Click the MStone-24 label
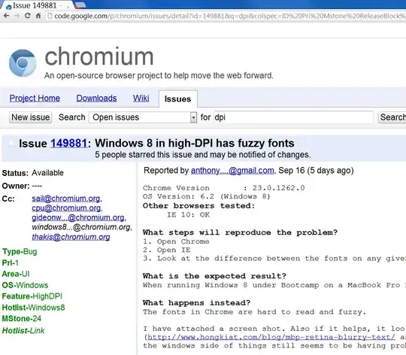The image size is (406, 355). pos(22,318)
